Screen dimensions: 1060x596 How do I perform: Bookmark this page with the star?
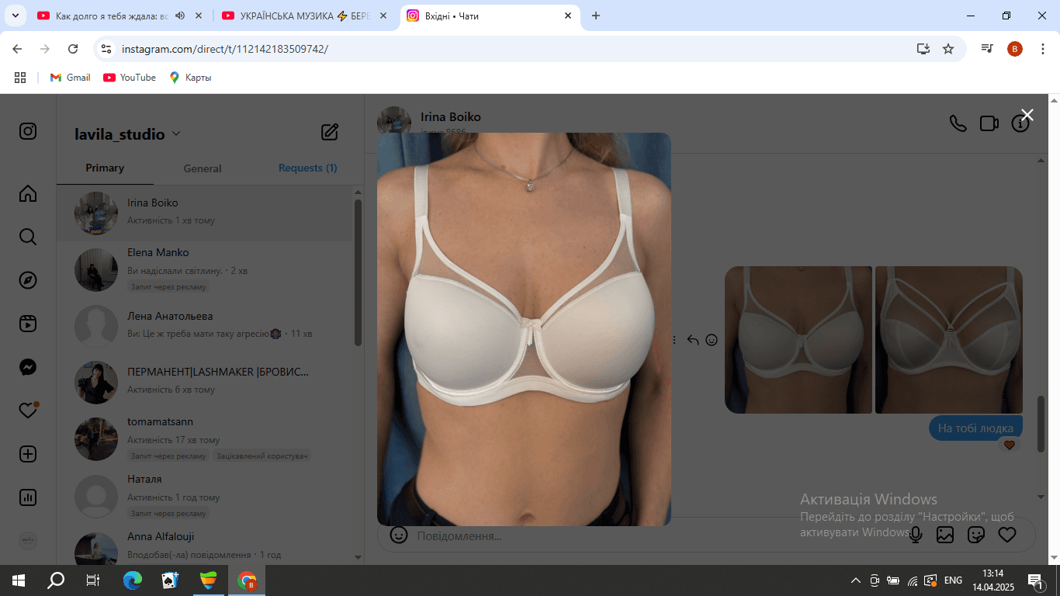948,48
